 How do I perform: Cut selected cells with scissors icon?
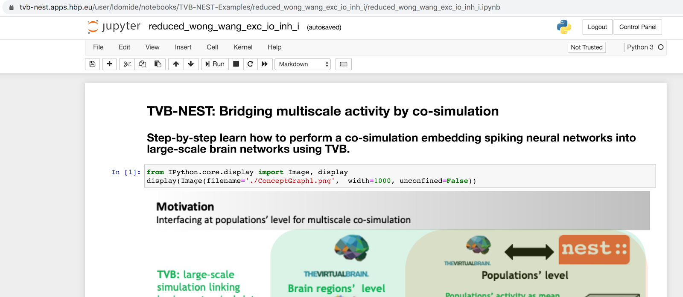coord(127,64)
